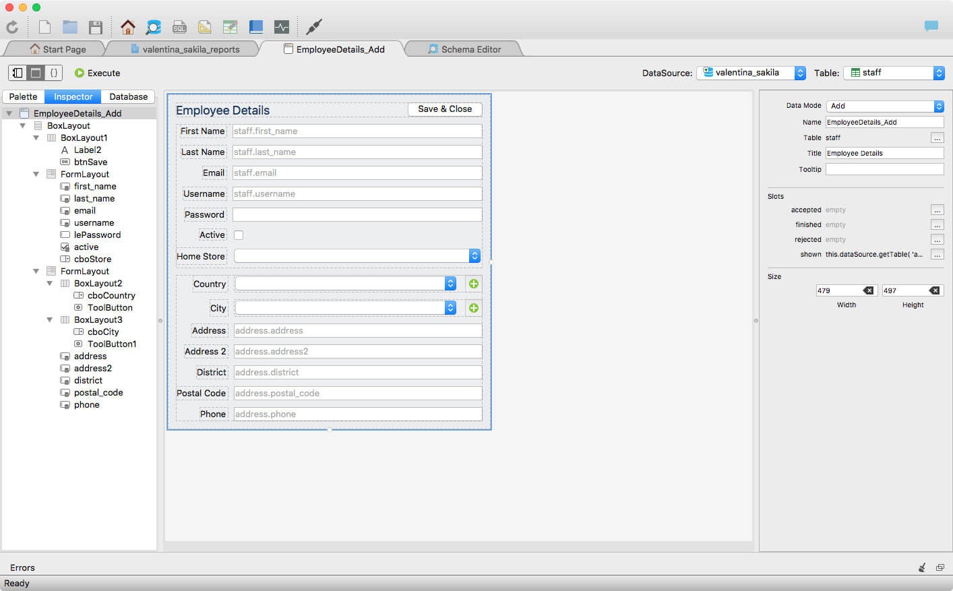953x591 pixels.
Task: Open the table data editor toolbar icon
Action: tap(230, 27)
